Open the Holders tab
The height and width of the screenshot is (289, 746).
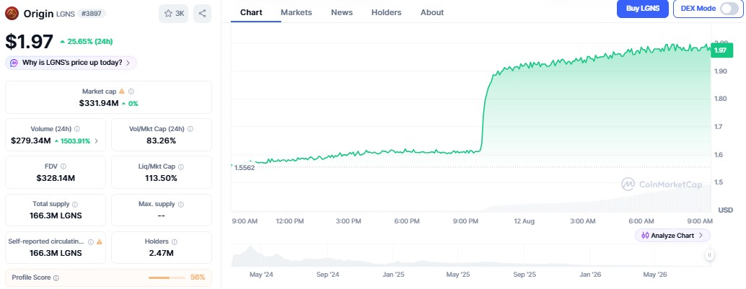click(x=386, y=12)
